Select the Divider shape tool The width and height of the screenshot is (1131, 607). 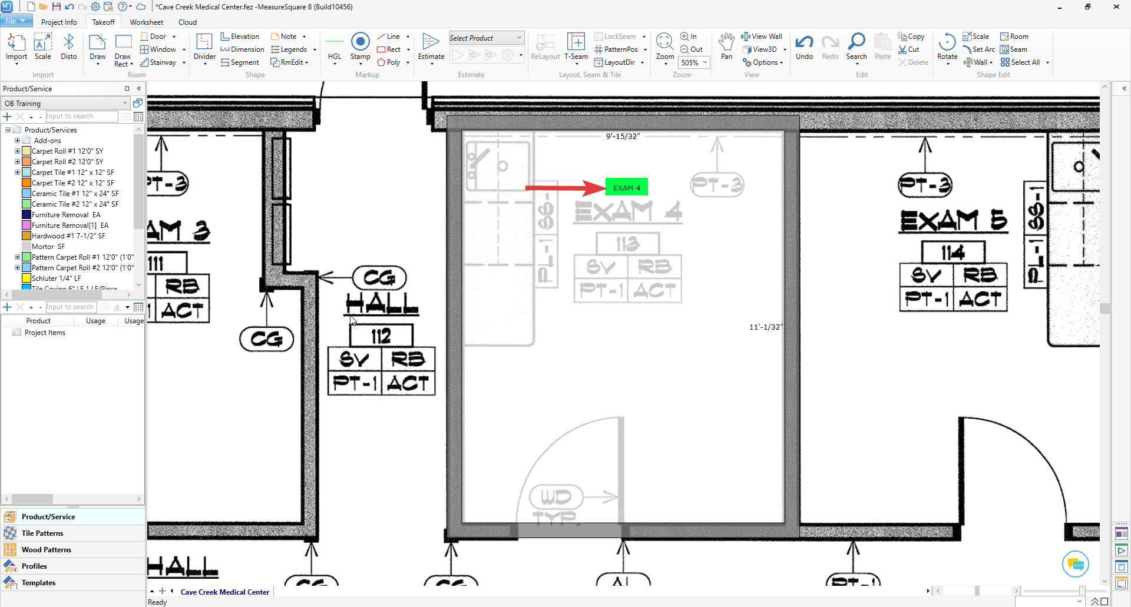click(204, 48)
